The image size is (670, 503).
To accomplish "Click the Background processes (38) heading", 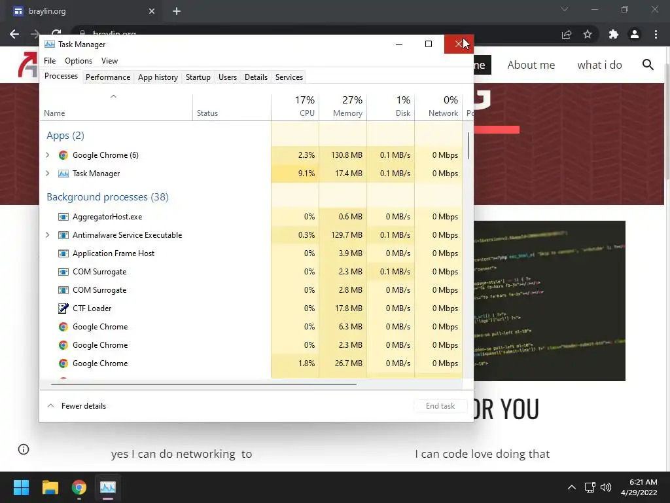I will coord(108,197).
